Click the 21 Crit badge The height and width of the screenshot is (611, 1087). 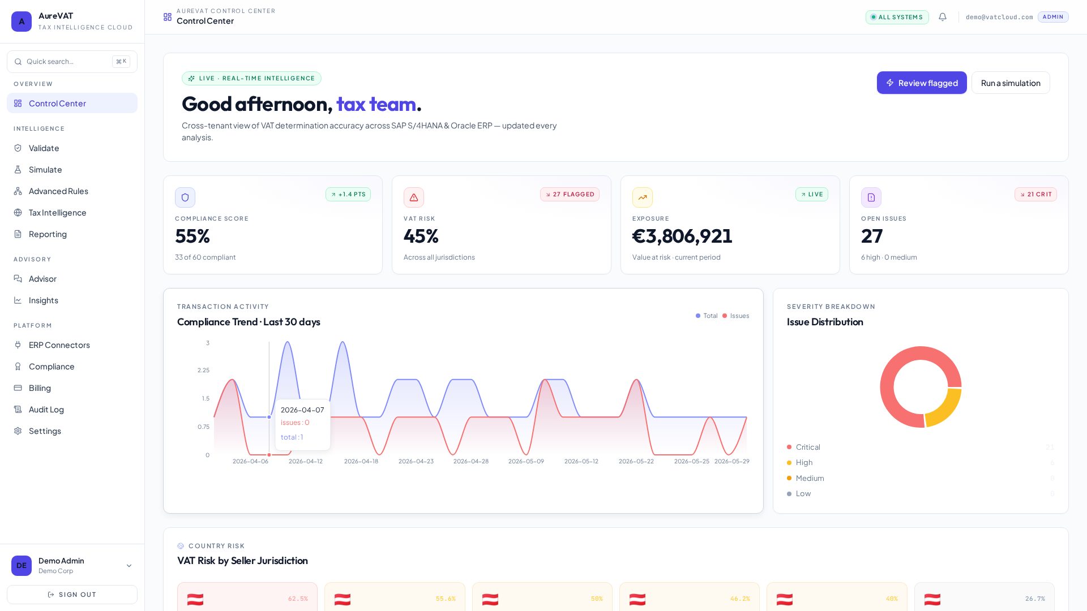click(x=1035, y=194)
